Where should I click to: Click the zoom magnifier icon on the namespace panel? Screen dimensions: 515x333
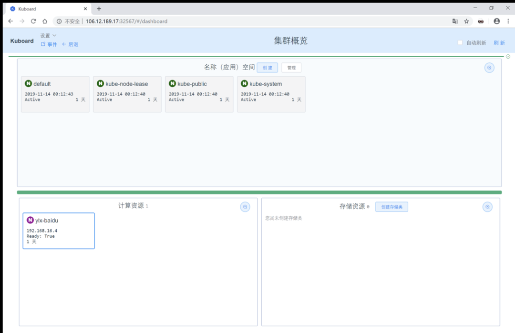489,68
